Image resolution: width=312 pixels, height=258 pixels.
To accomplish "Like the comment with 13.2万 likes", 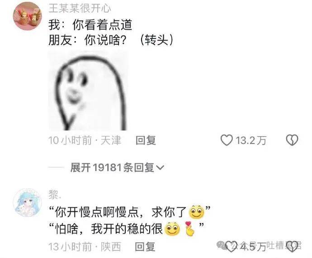I will point(227,140).
